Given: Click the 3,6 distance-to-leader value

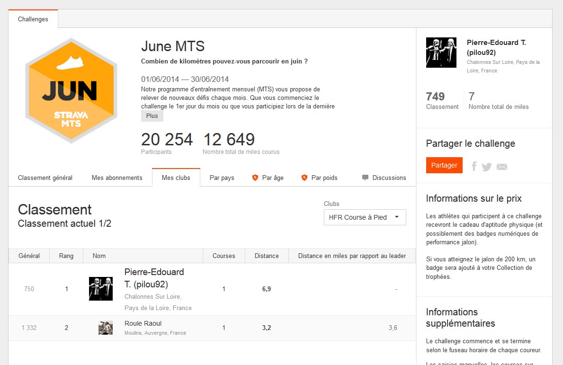Looking at the screenshot, I should click(393, 328).
